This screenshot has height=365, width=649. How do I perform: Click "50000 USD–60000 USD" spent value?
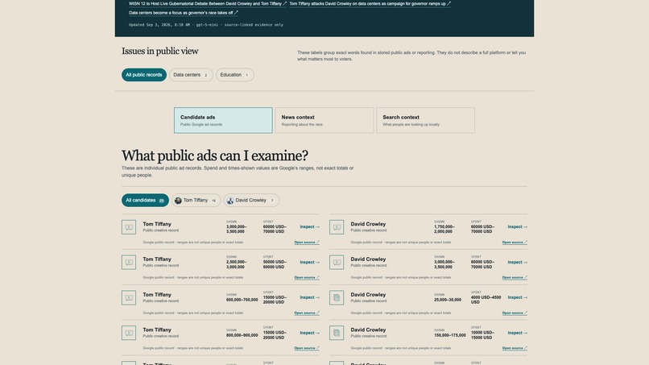(x=274, y=265)
